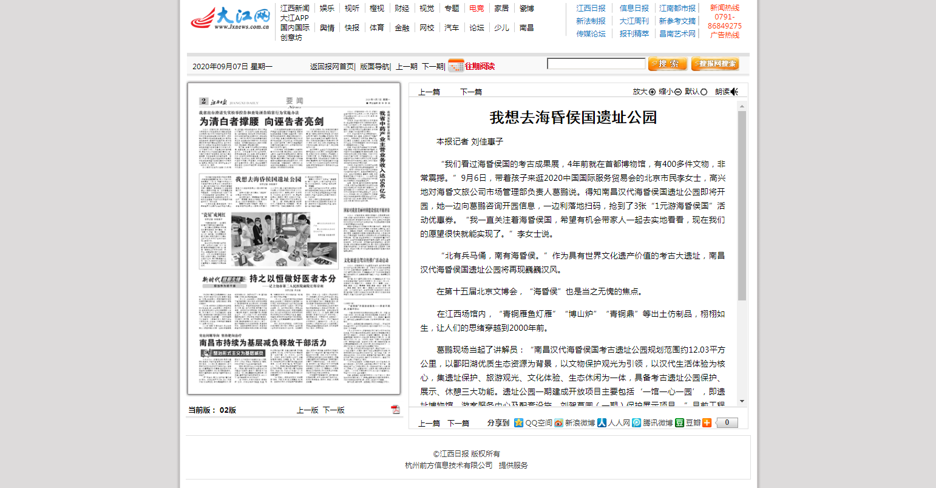This screenshot has height=488, width=936.
Task: Open the 创意坊 link
Action: click(291, 38)
